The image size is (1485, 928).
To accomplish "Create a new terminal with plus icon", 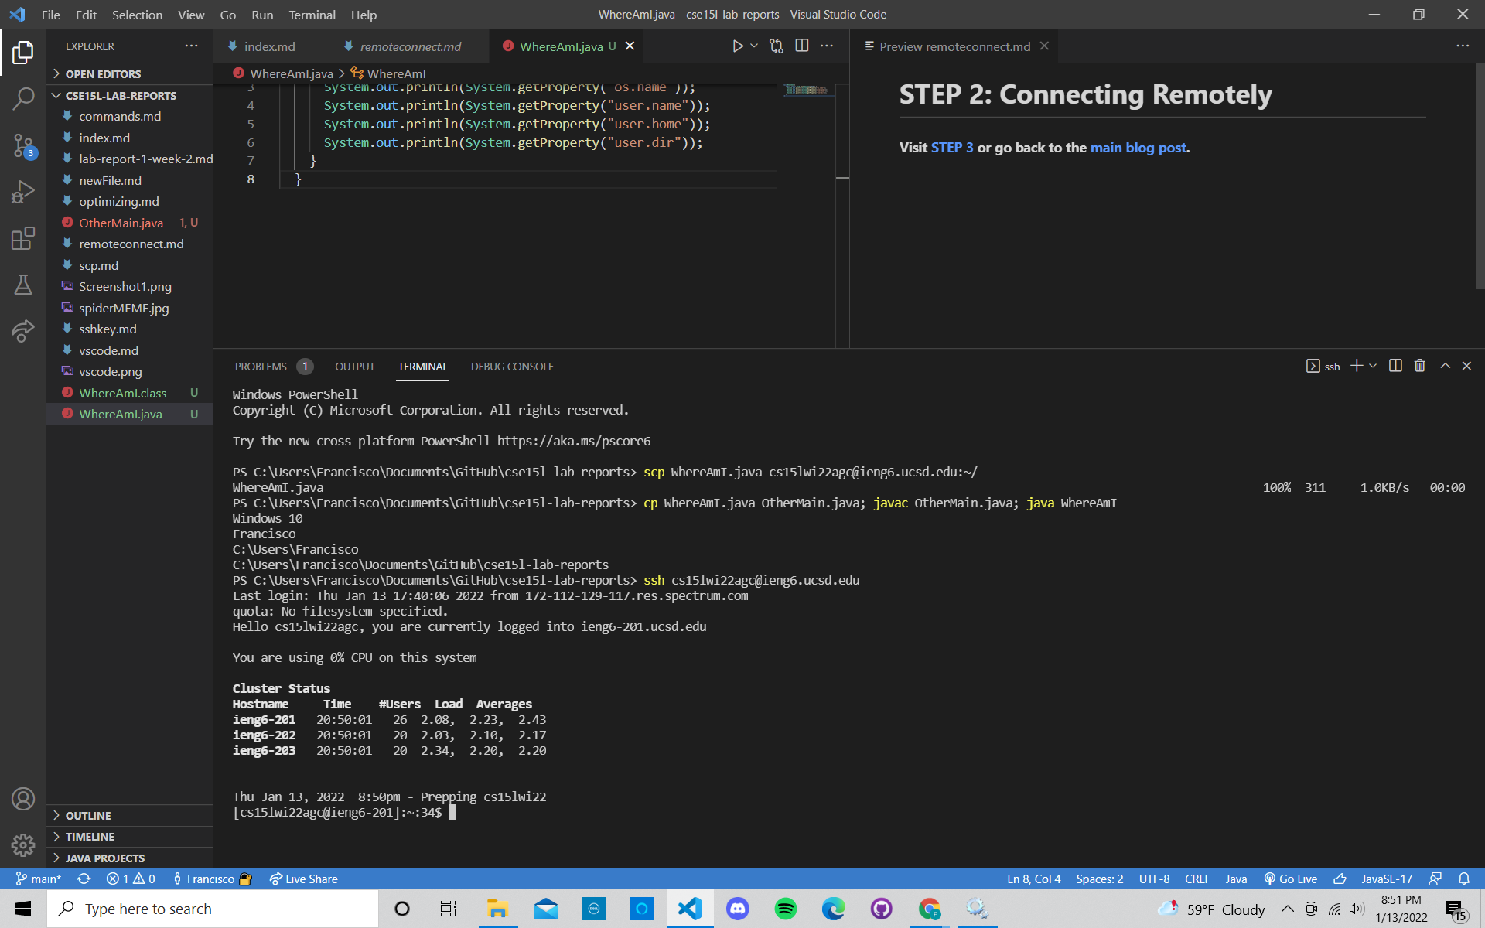I will click(1357, 366).
